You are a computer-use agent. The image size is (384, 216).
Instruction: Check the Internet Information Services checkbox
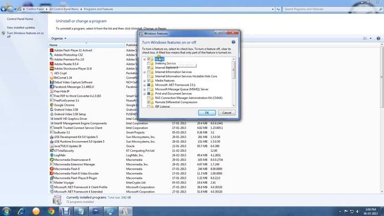coord(149,72)
